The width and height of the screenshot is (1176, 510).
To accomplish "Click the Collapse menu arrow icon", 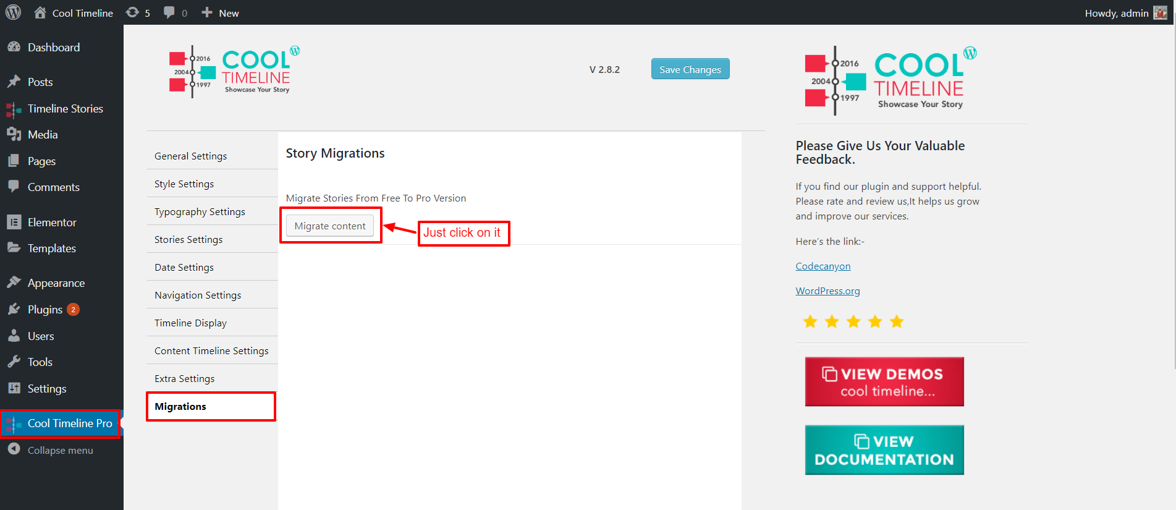I will coord(14,449).
